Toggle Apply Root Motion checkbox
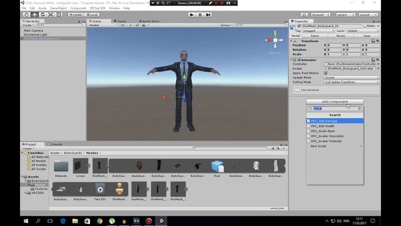 [326, 73]
